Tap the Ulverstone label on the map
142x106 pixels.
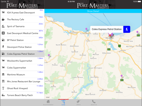pos(73,33)
